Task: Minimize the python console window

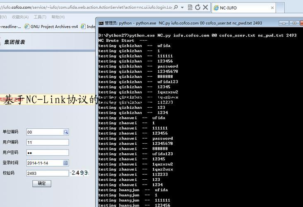Action: (x=284, y=23)
